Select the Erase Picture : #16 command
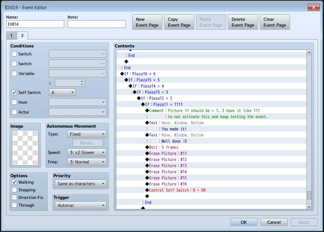The width and height of the screenshot is (324, 232). click(x=211, y=184)
